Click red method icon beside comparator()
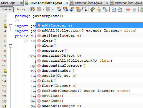 tap(39, 51)
